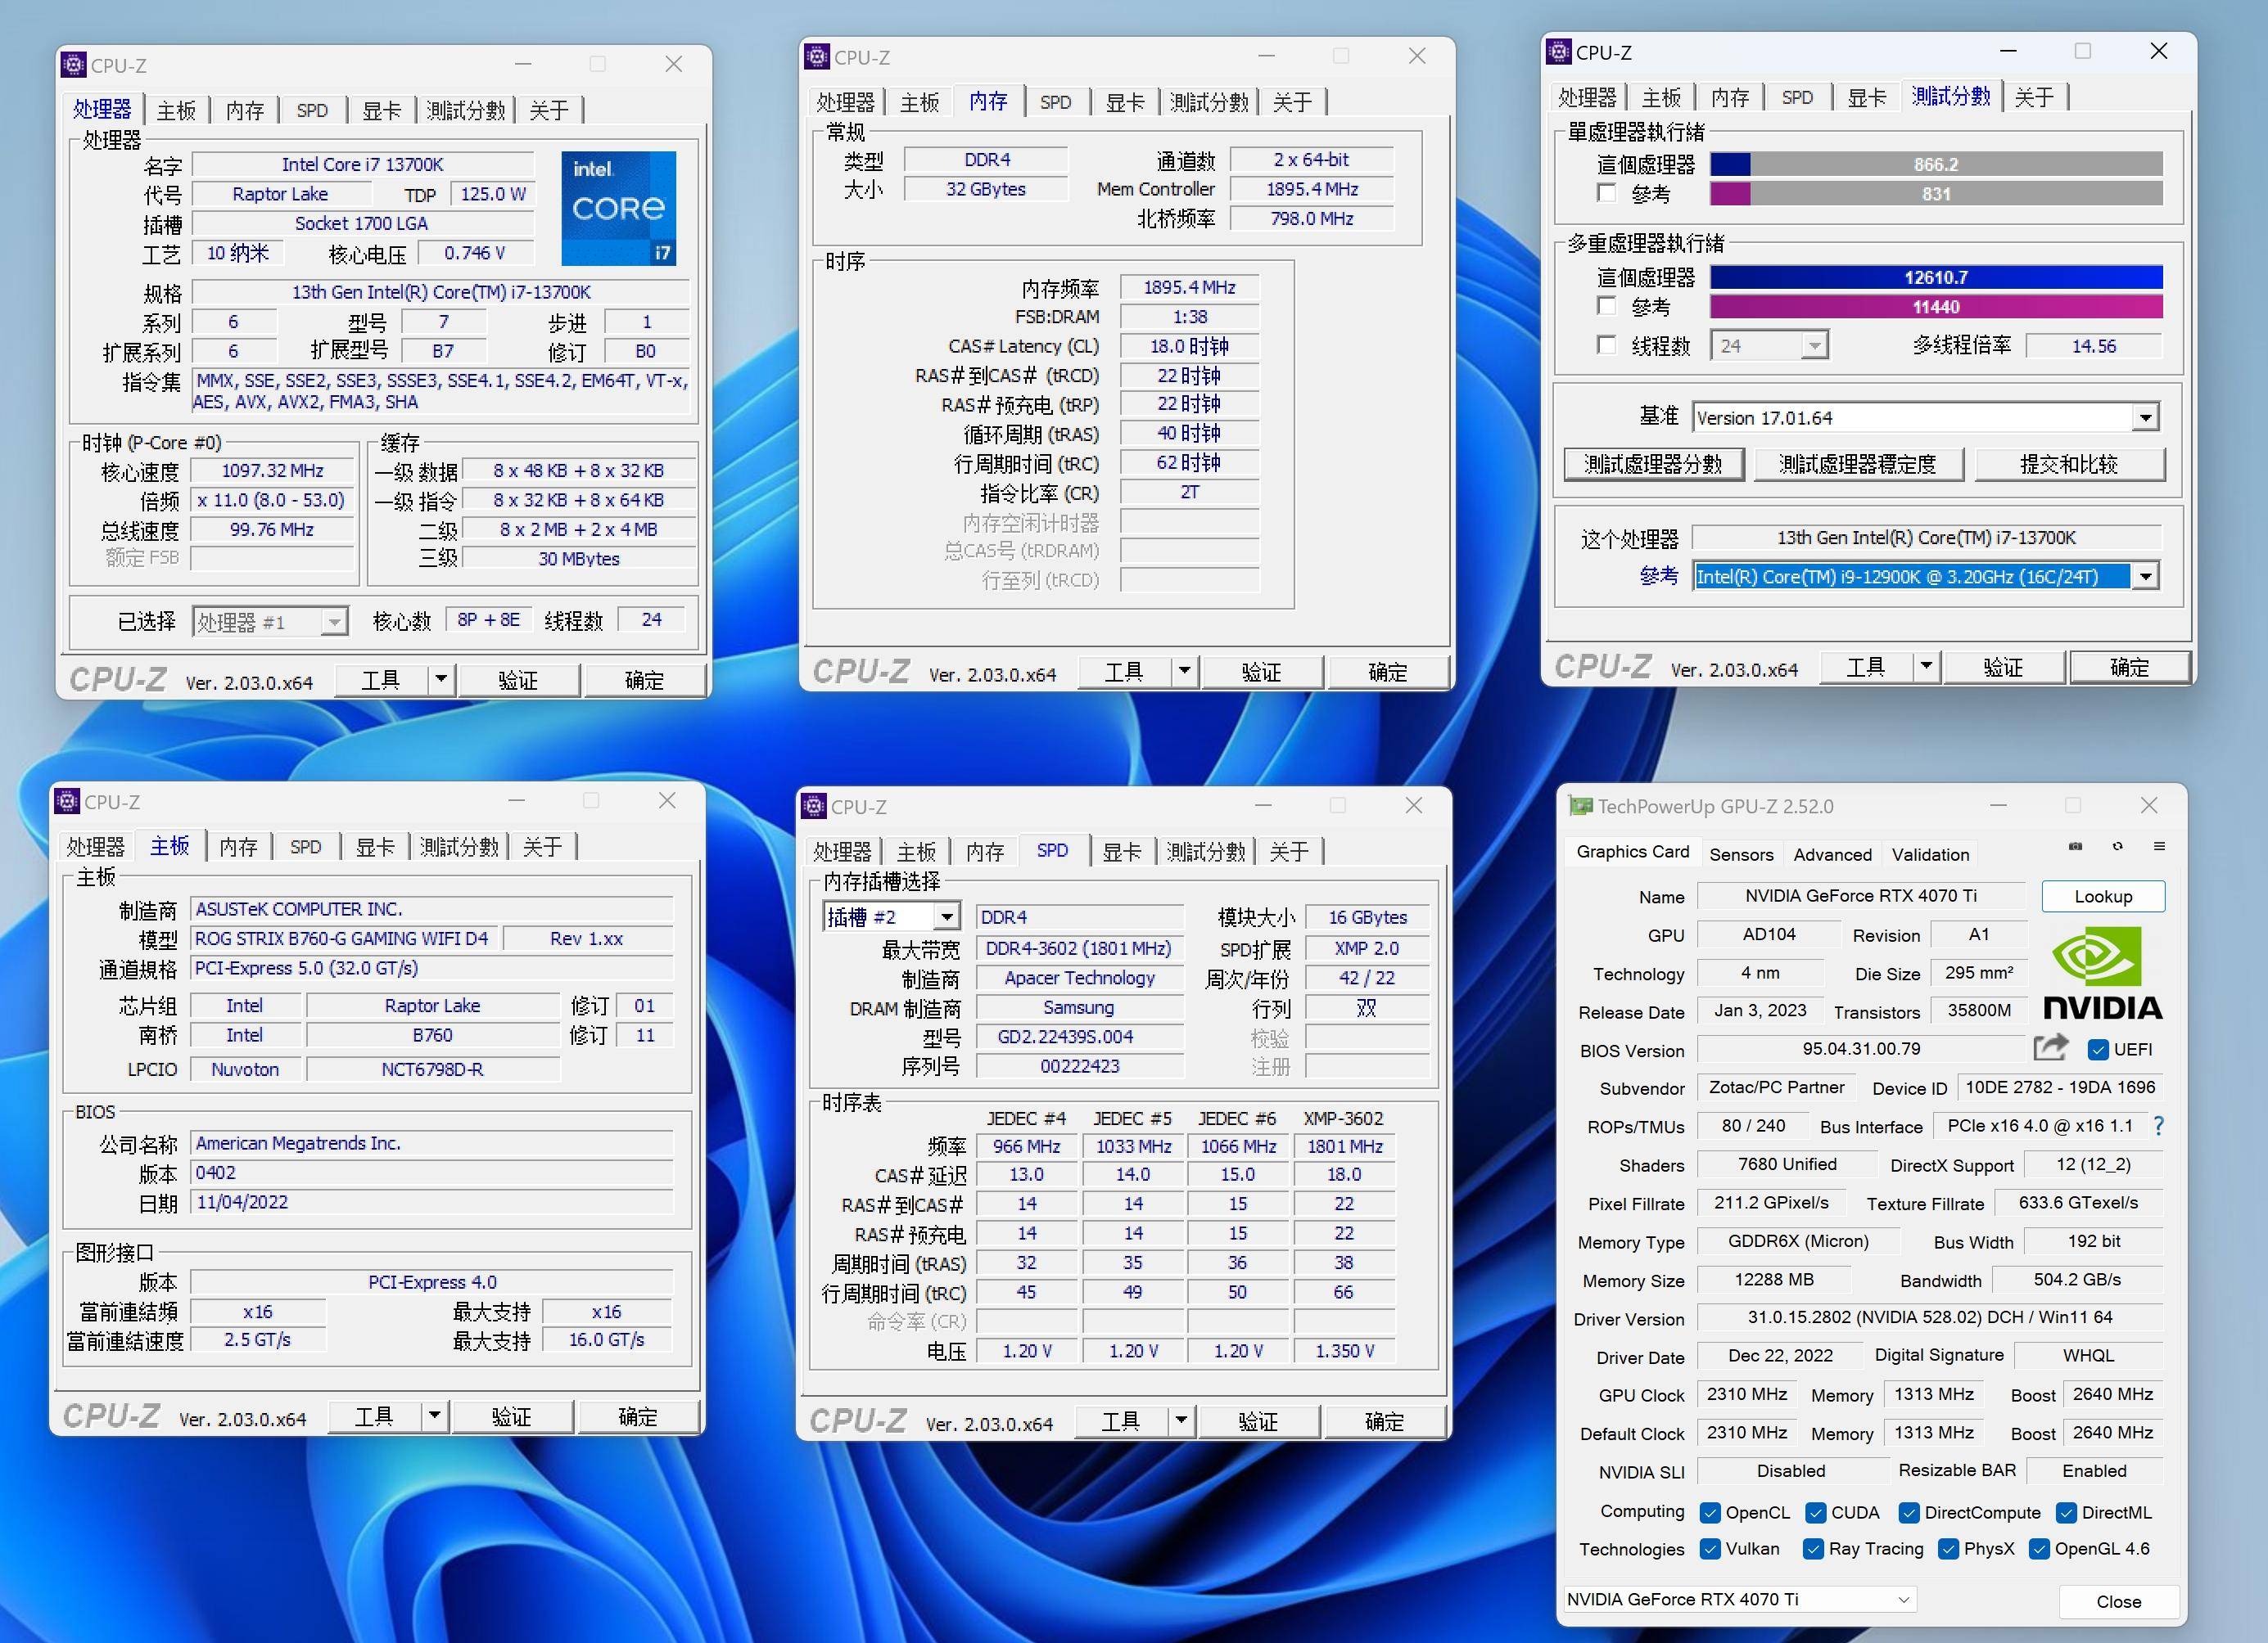Click the multi-thread reference 11440 bar
Viewport: 2268px width, 1643px height.
pos(1936,307)
